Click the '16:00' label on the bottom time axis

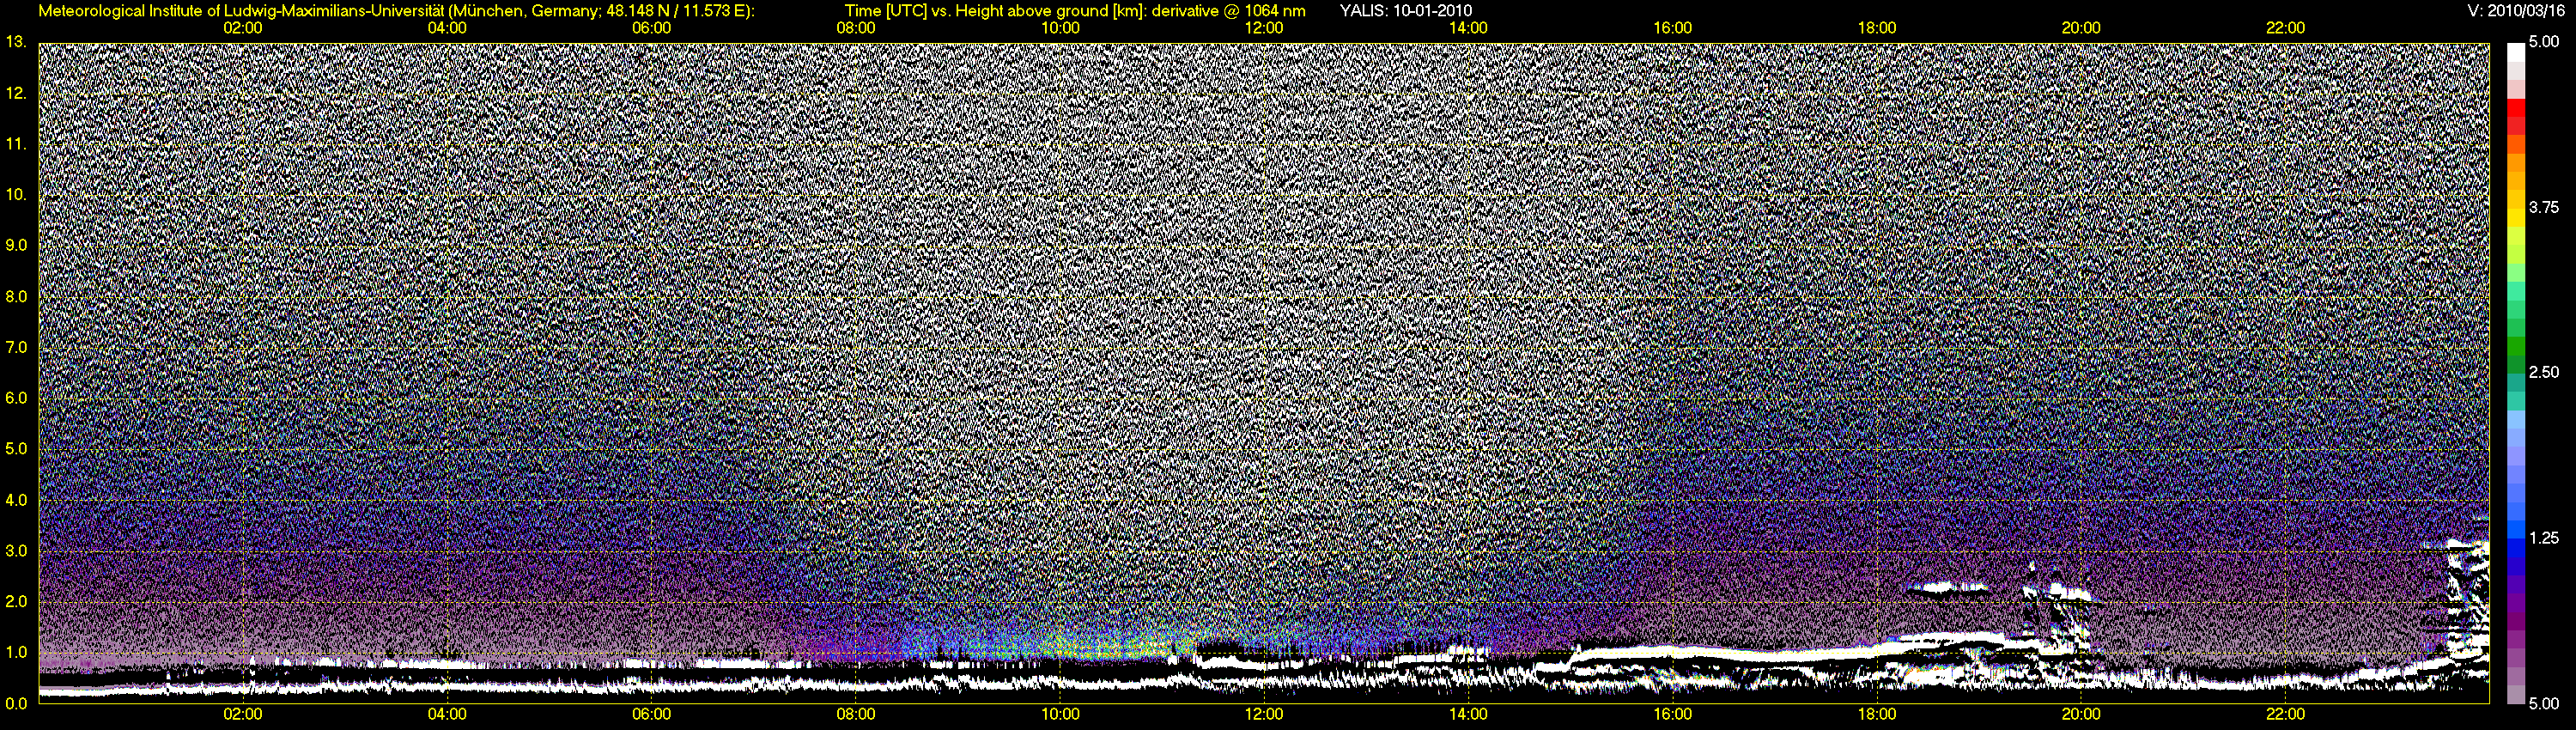(x=1673, y=714)
